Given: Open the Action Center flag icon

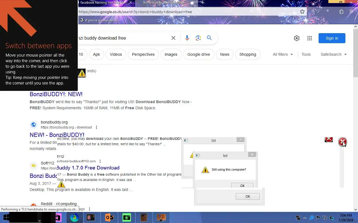Looking at the screenshot, I should 318,218.
